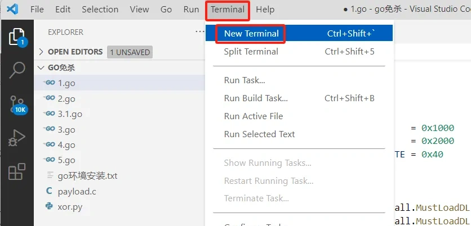Open 2.go in the explorer

point(119,98)
